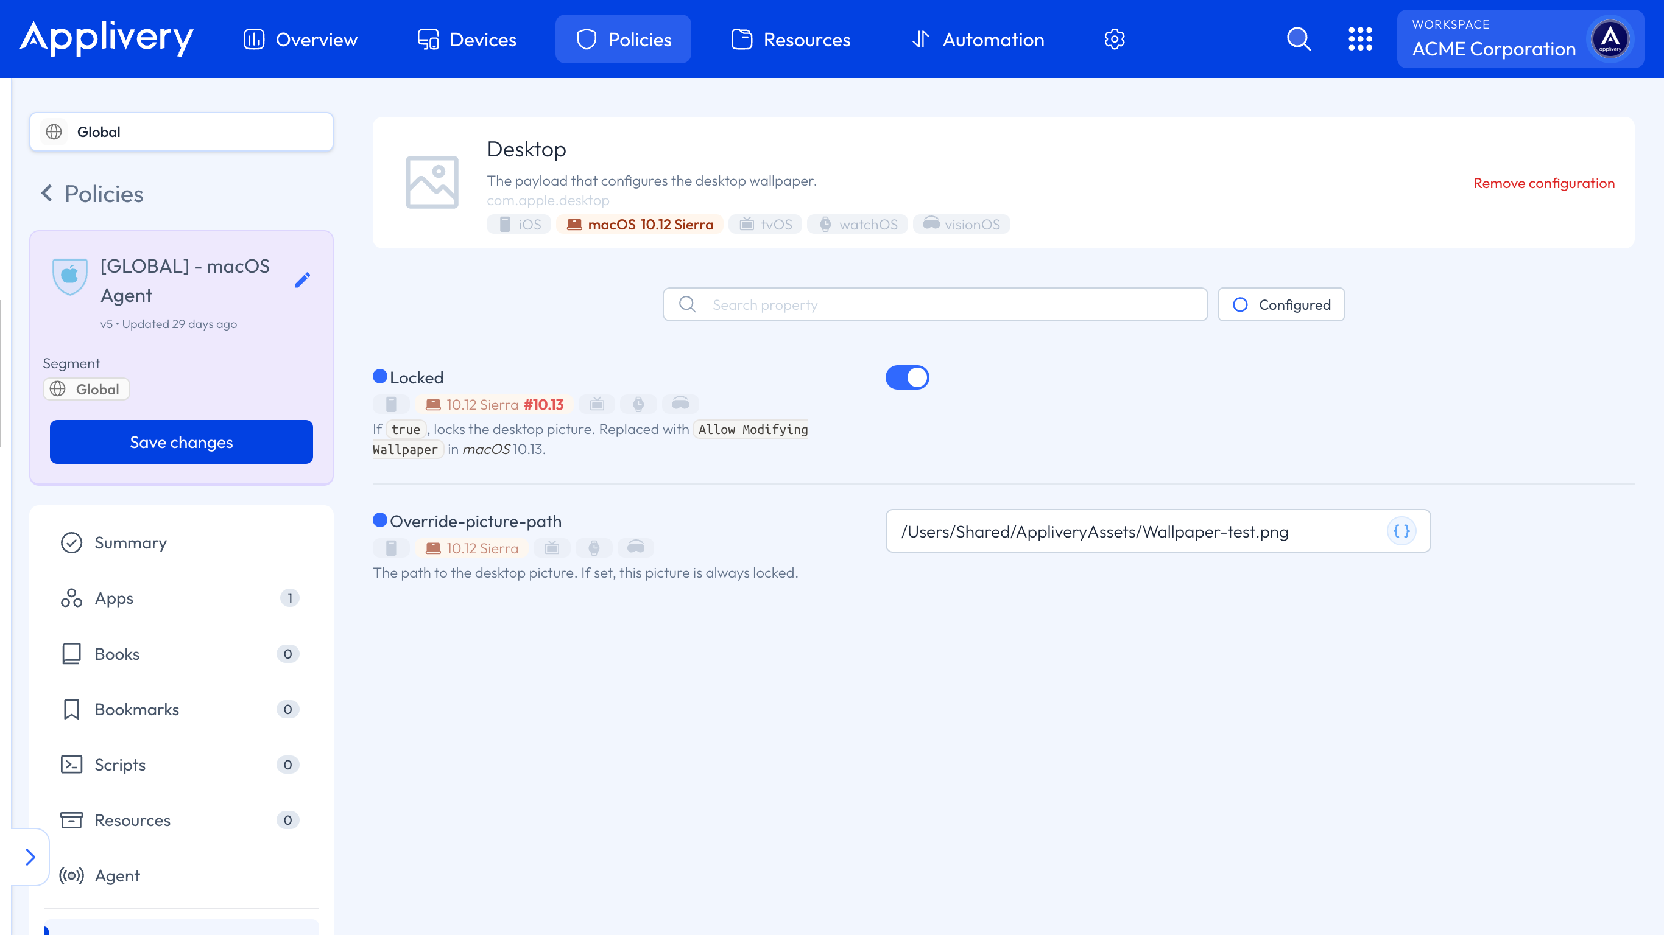The width and height of the screenshot is (1664, 935).
Task: Disable the Locked toggle switch
Action: pyautogui.click(x=907, y=377)
